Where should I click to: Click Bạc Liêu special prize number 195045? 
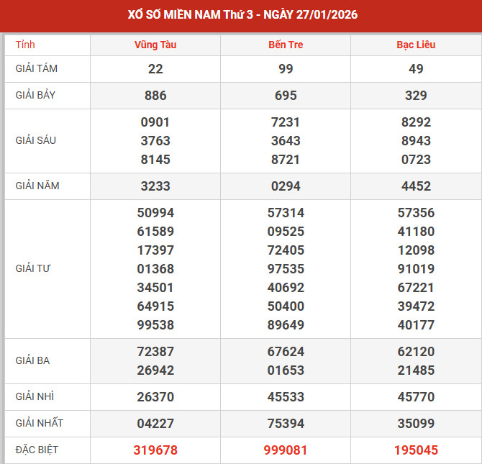[x=416, y=450]
